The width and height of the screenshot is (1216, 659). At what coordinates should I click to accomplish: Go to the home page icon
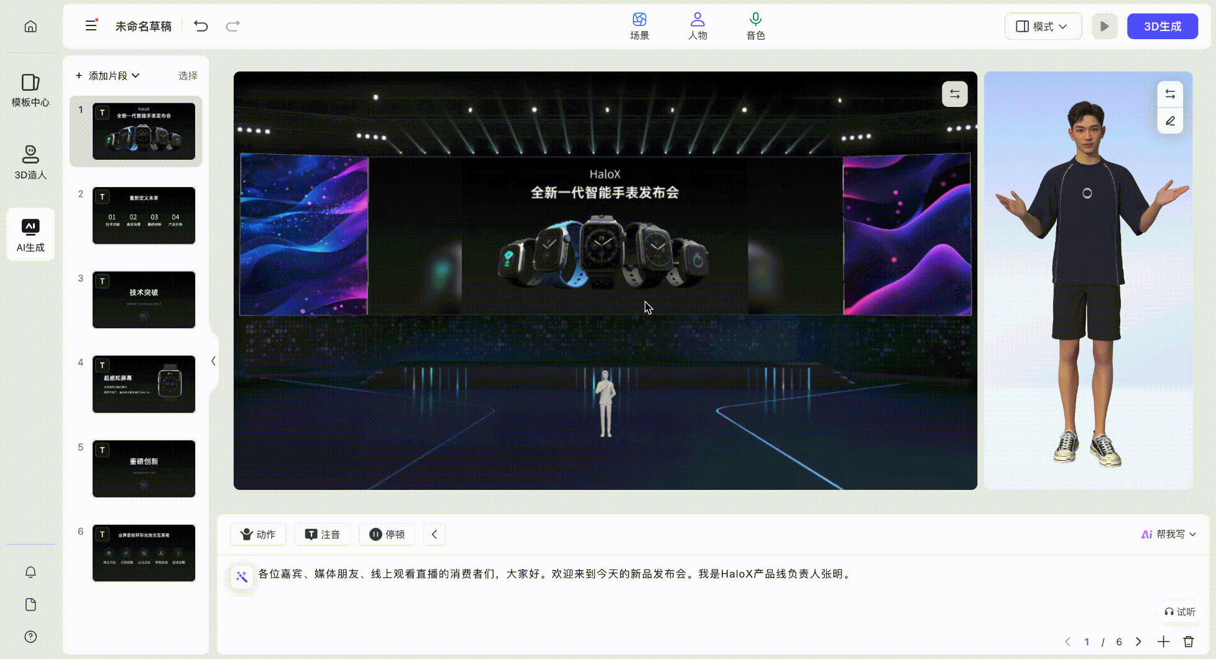pos(30,26)
